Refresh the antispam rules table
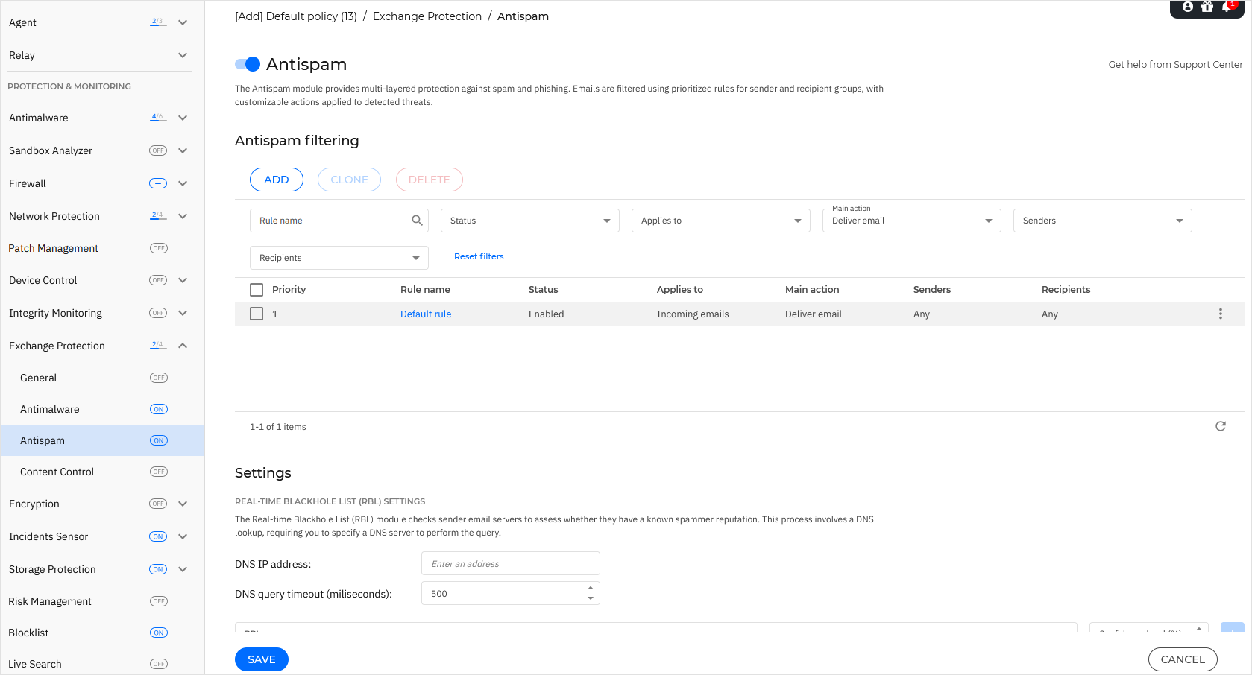1252x675 pixels. click(1221, 426)
